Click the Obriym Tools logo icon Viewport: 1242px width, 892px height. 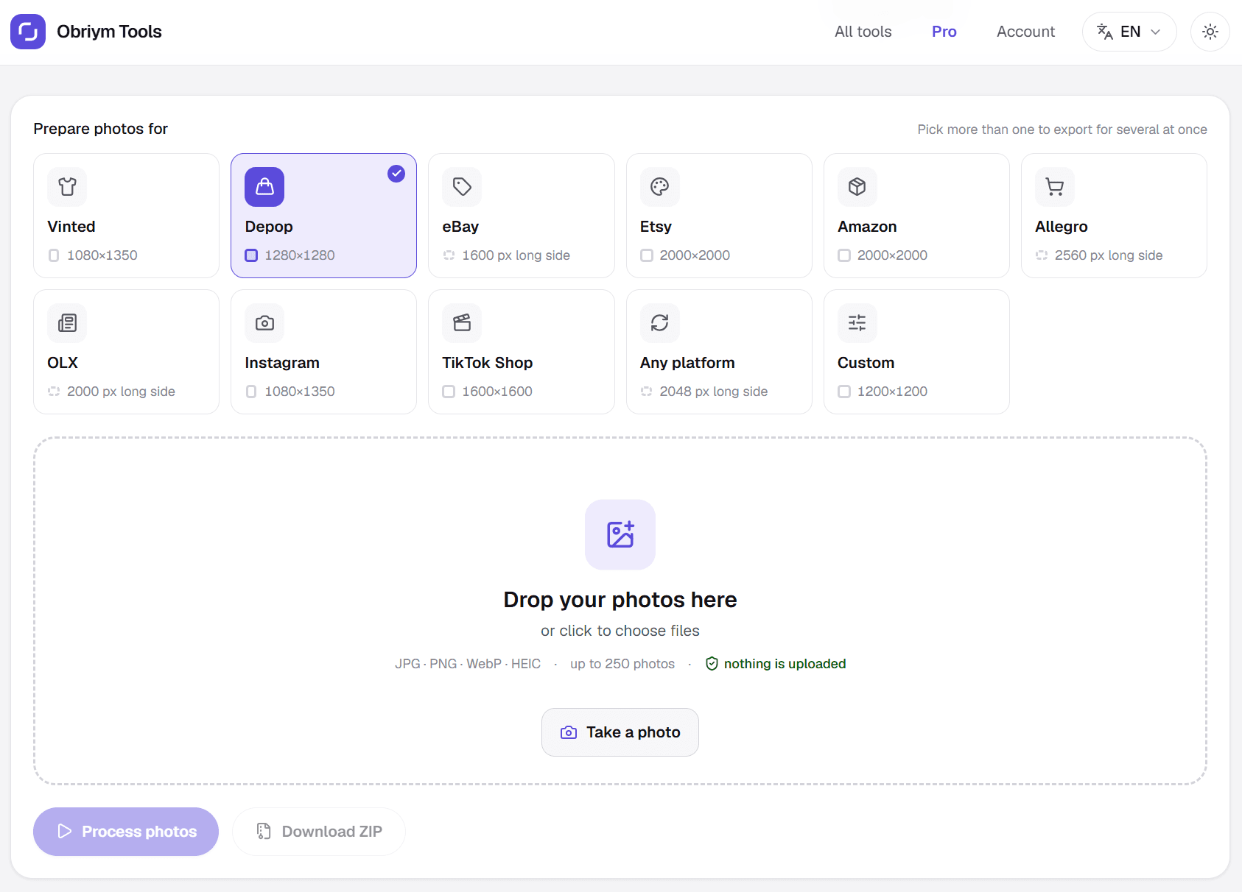(28, 32)
